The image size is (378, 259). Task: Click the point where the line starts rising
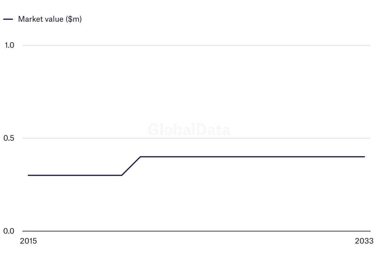(122, 175)
